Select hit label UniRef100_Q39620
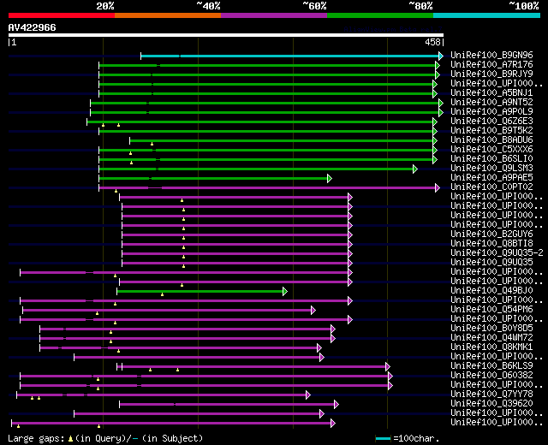The width and height of the screenshot is (548, 445). 491,404
